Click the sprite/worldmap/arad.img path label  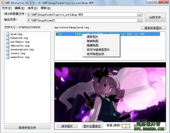72,27
